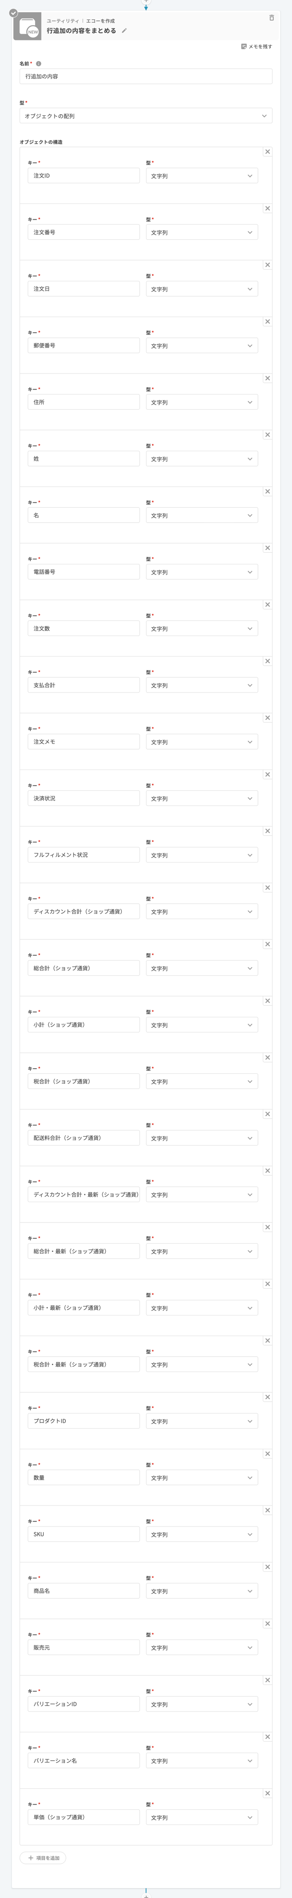This screenshot has height=1898, width=292.
Task: Open the オブジェクトの配列 type dropdown
Action: (x=146, y=116)
